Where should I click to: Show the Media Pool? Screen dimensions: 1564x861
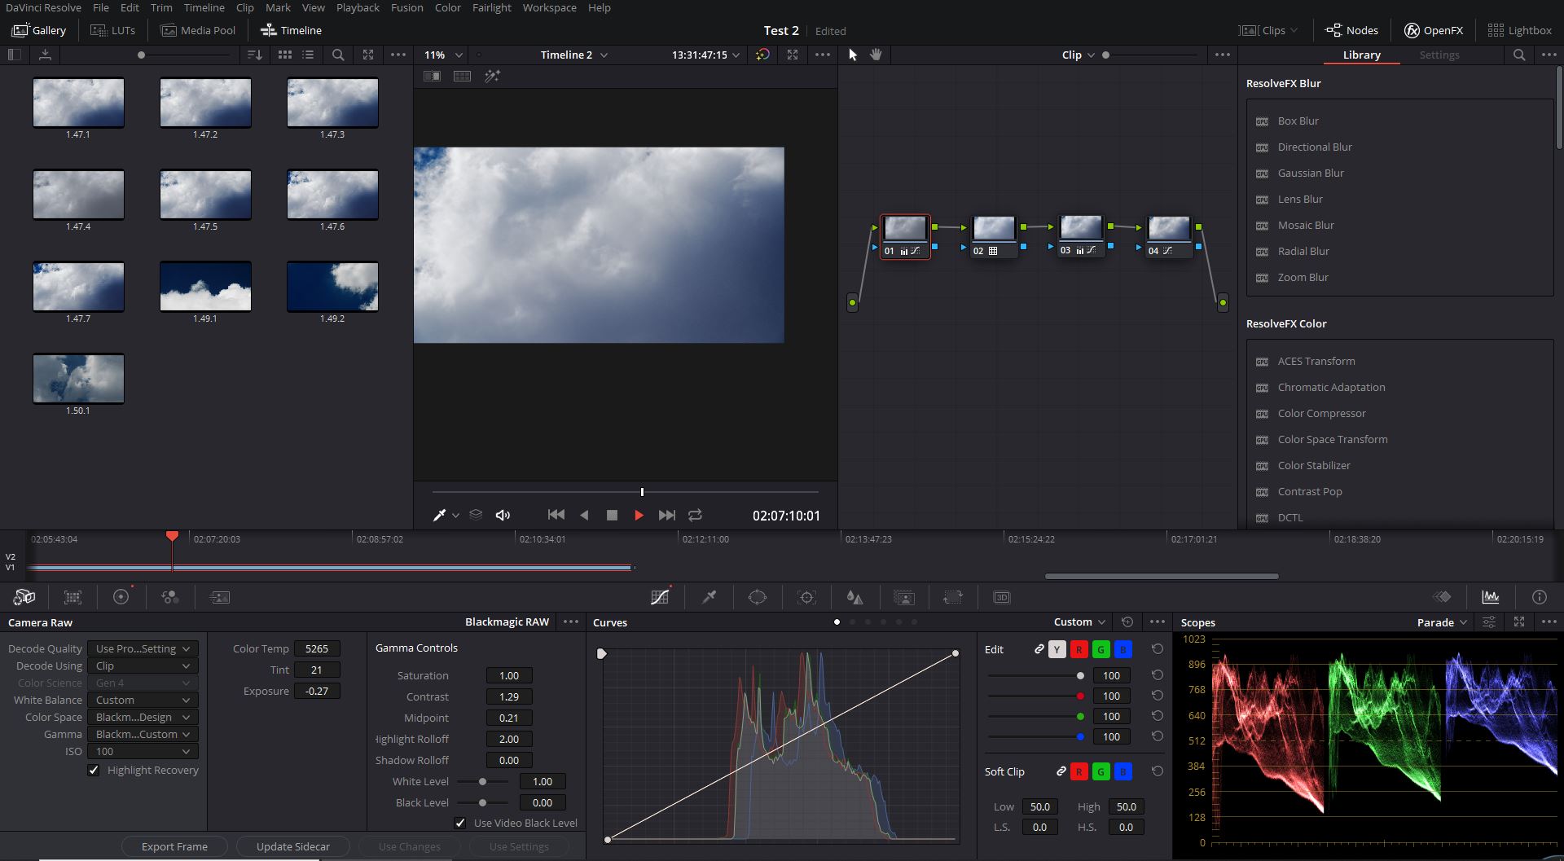pos(198,30)
